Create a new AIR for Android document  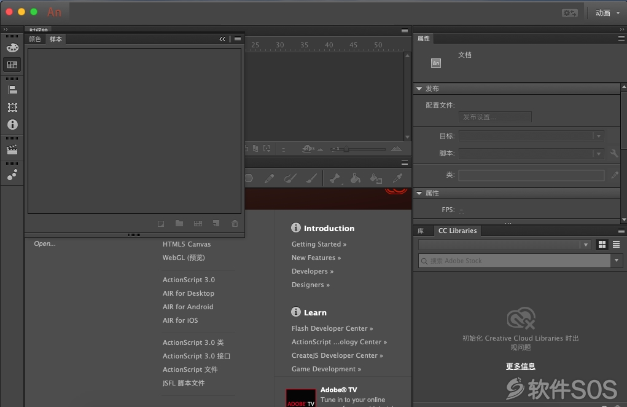click(x=188, y=307)
